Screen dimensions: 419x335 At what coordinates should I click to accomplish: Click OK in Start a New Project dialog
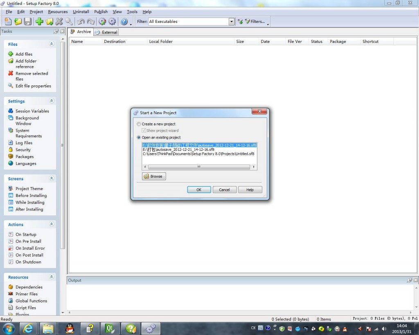(x=199, y=190)
